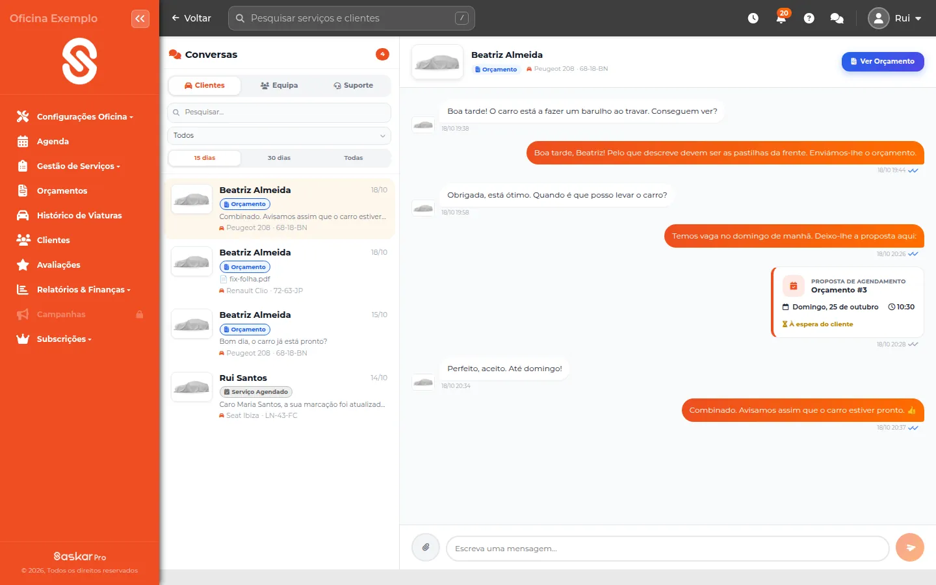The height and width of the screenshot is (585, 936).
Task: Open Agenda from the sidebar
Action: click(53, 141)
